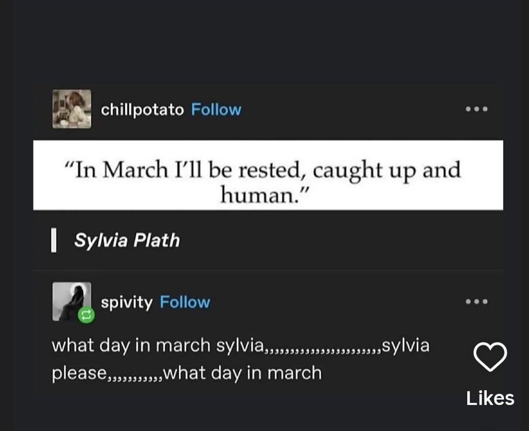Visit the spivity username link
Screen dimensions: 529x431
[x=126, y=302]
